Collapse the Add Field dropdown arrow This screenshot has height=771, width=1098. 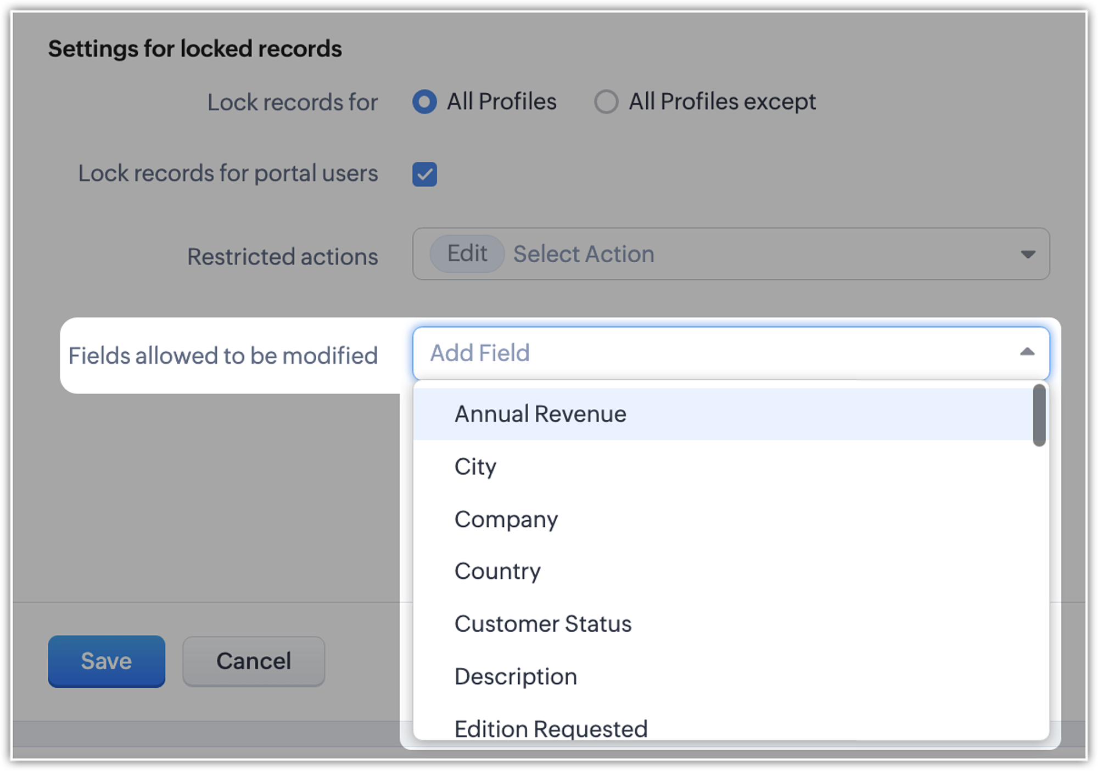pyautogui.click(x=1027, y=352)
